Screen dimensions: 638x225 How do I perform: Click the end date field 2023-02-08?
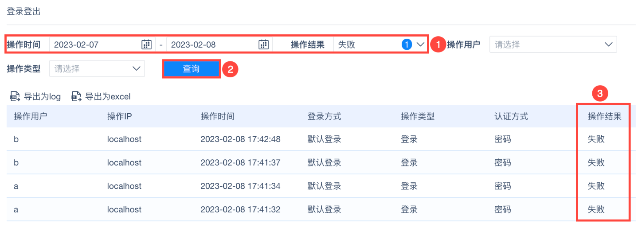(x=211, y=45)
